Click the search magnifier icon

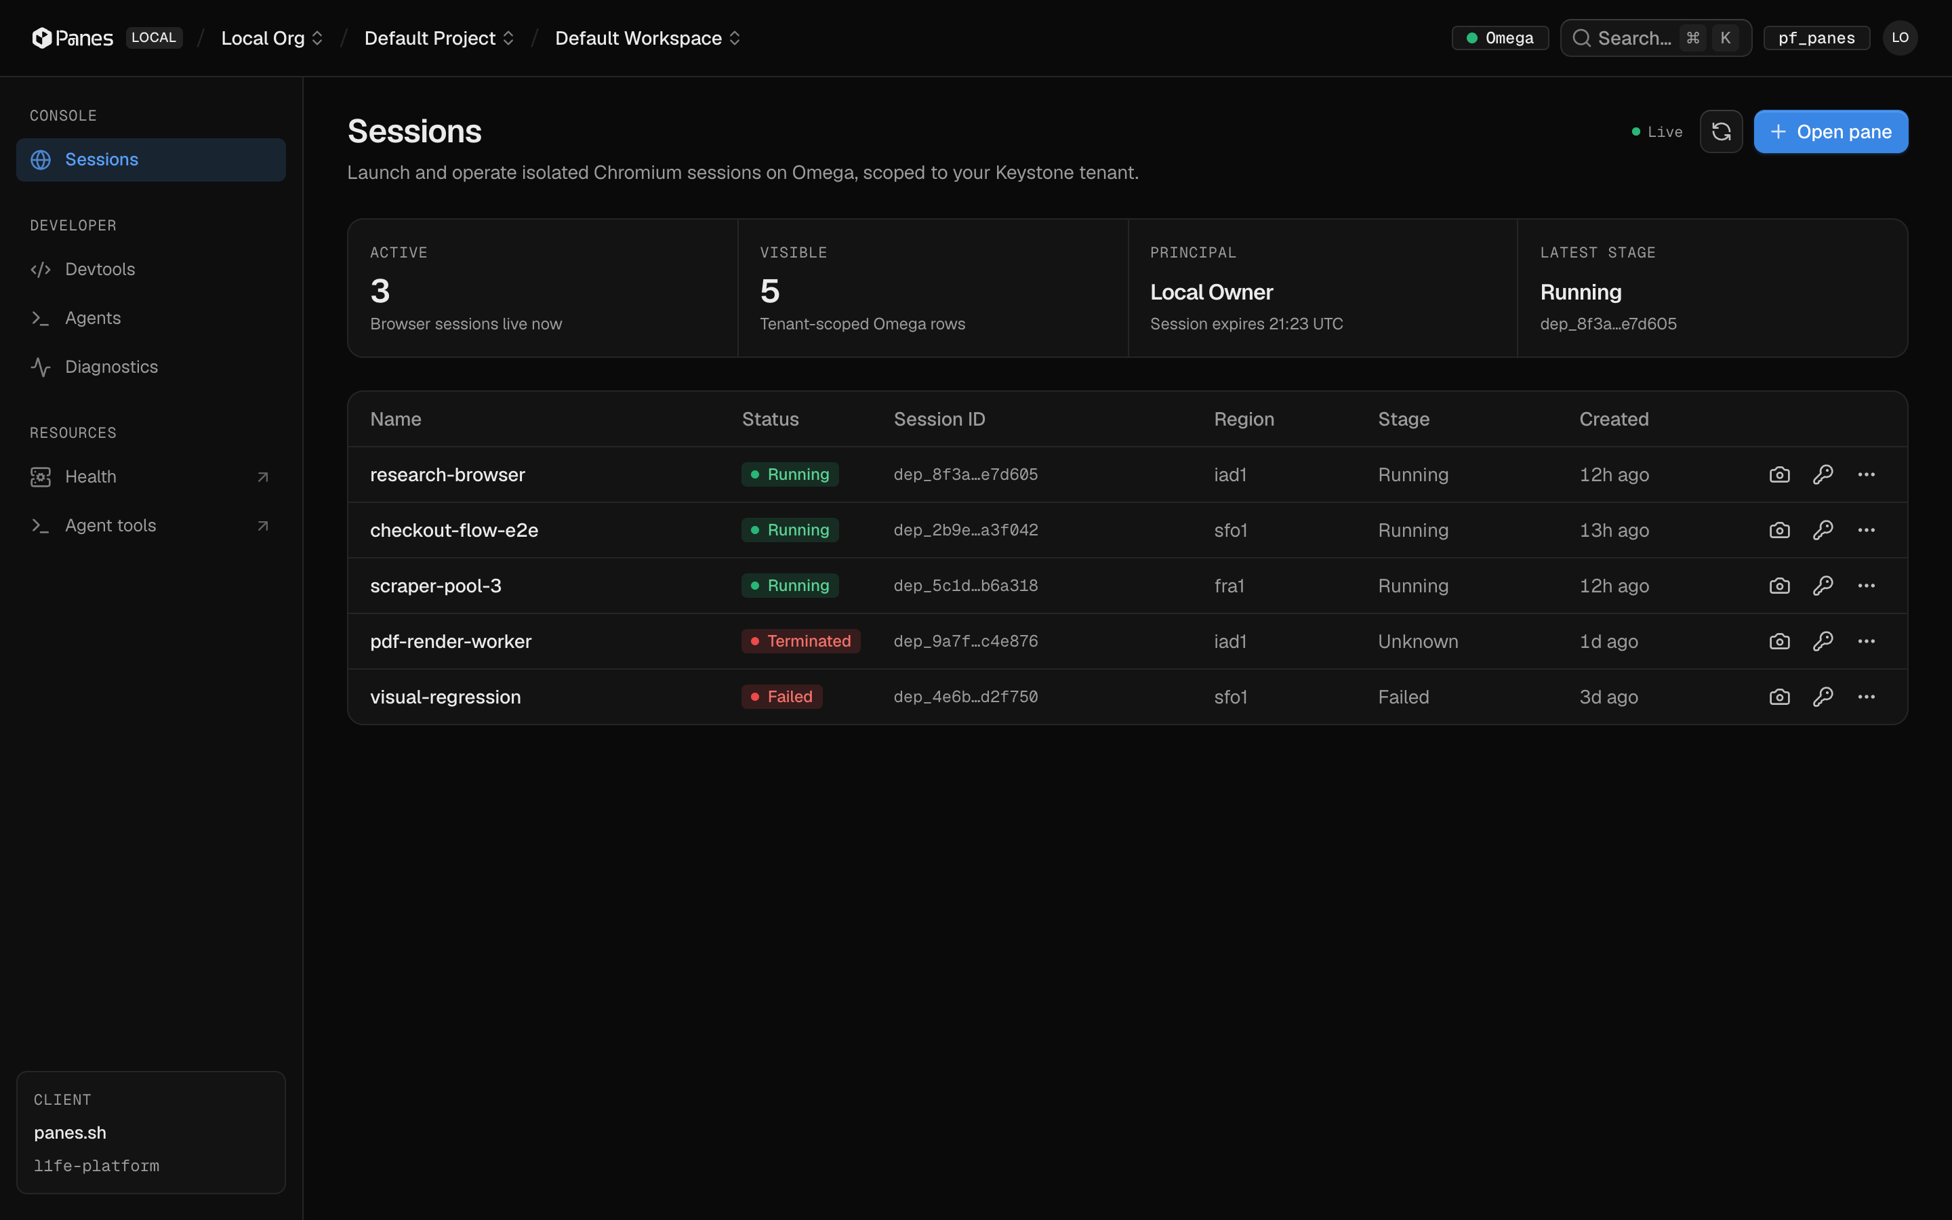pyautogui.click(x=1581, y=38)
